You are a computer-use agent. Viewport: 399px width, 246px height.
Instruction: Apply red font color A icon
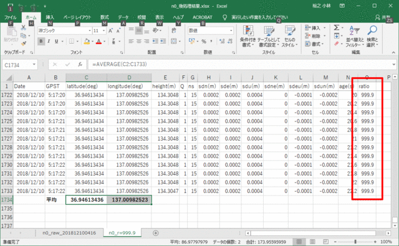(x=99, y=41)
